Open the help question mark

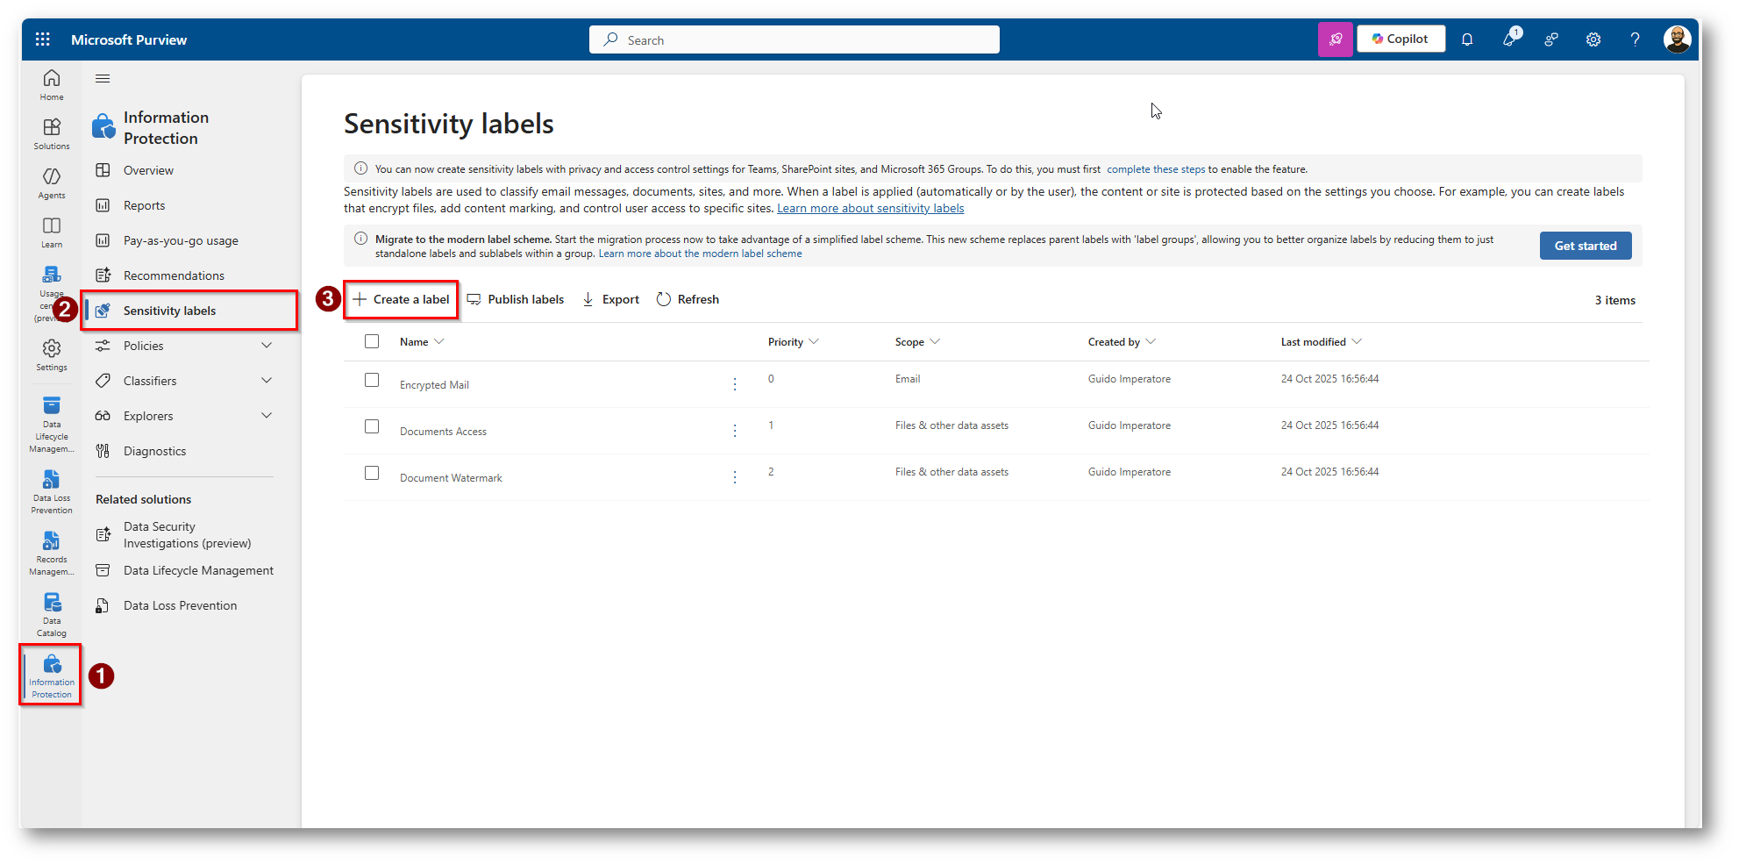(1635, 39)
